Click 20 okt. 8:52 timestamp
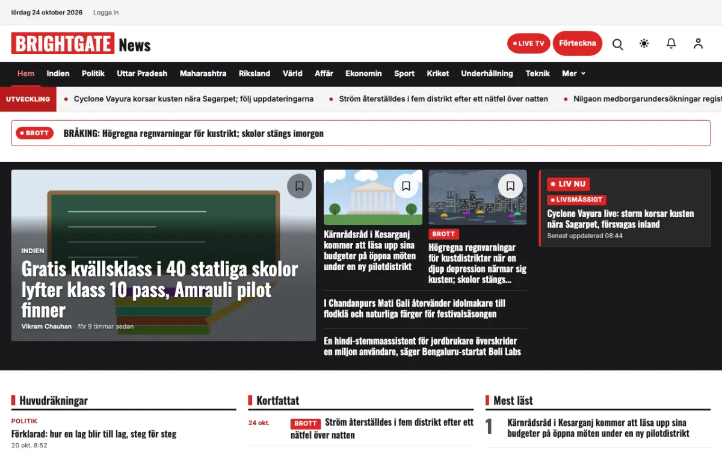Viewport: 722px width, 451px height. [x=29, y=446]
